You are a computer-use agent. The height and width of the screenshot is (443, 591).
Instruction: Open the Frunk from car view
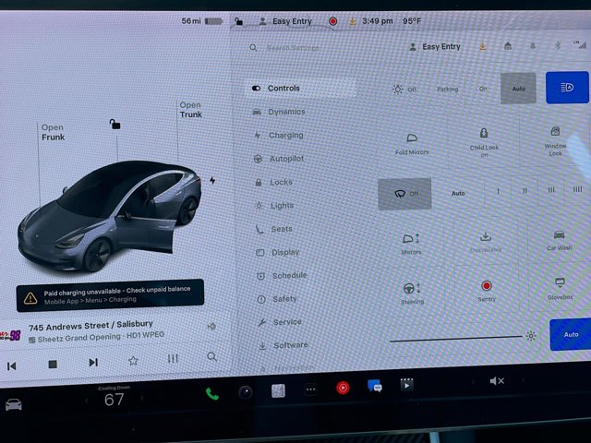click(54, 132)
